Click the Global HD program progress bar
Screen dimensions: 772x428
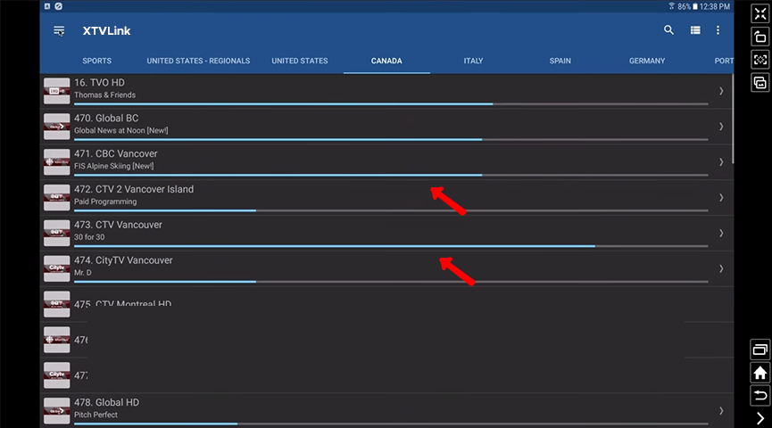pyautogui.click(x=391, y=424)
